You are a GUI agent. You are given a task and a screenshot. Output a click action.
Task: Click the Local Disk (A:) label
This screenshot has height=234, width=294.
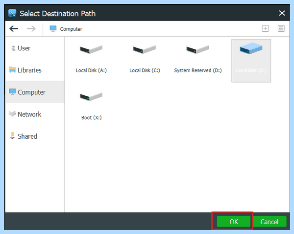point(91,70)
